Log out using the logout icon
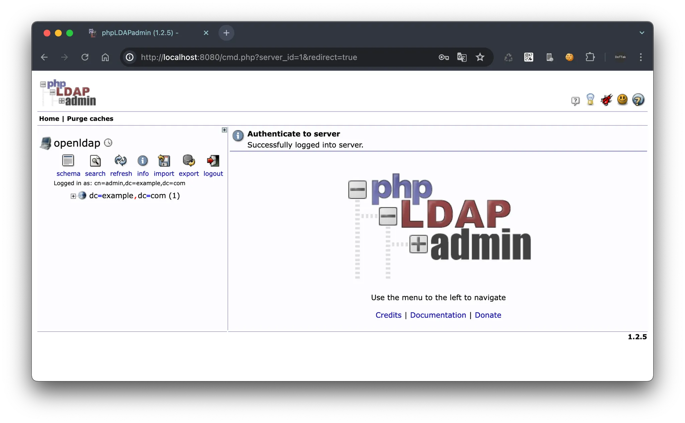The width and height of the screenshot is (685, 423). [213, 161]
